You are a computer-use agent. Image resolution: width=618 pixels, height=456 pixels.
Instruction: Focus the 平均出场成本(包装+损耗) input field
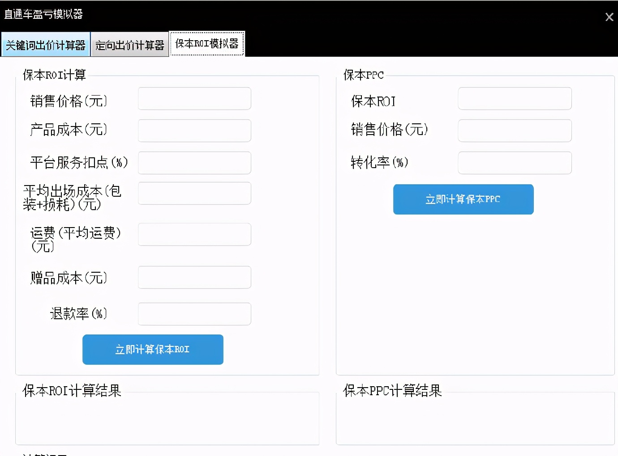[x=194, y=193]
